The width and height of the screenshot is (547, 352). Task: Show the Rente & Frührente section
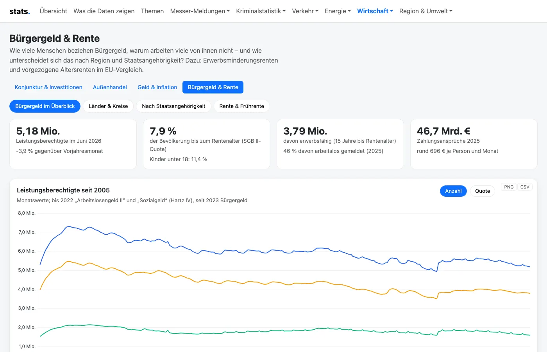pos(242,106)
